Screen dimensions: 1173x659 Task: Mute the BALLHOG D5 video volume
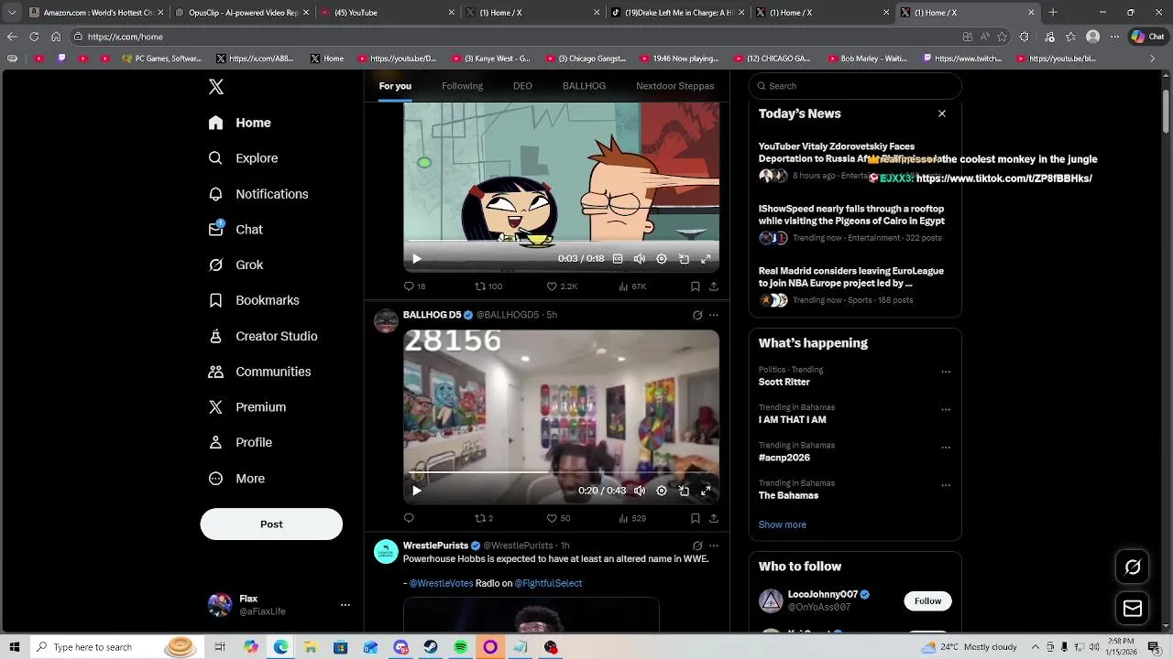[640, 491]
